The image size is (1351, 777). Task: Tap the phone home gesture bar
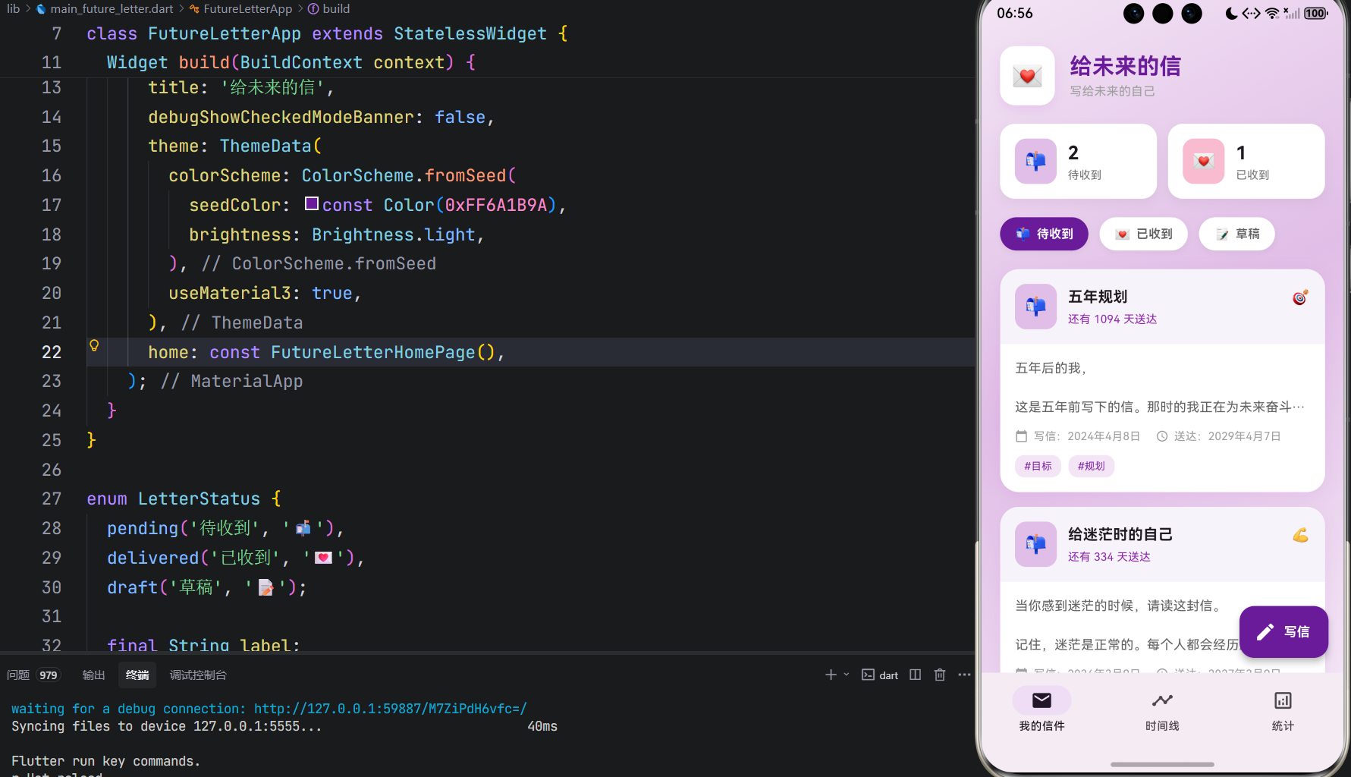1162,764
